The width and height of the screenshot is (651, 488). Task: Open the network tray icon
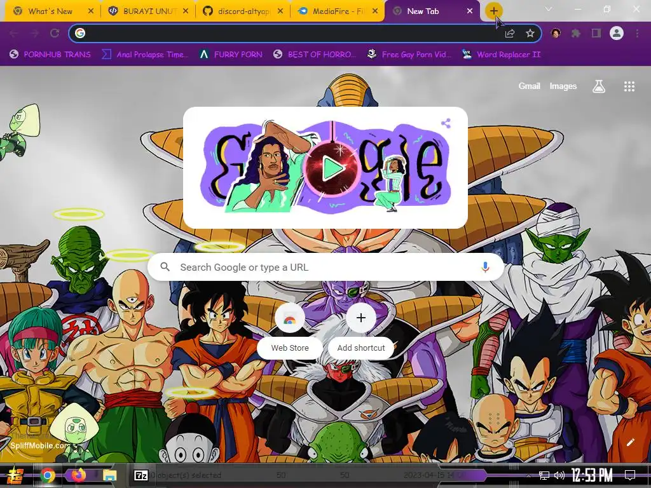pos(544,475)
